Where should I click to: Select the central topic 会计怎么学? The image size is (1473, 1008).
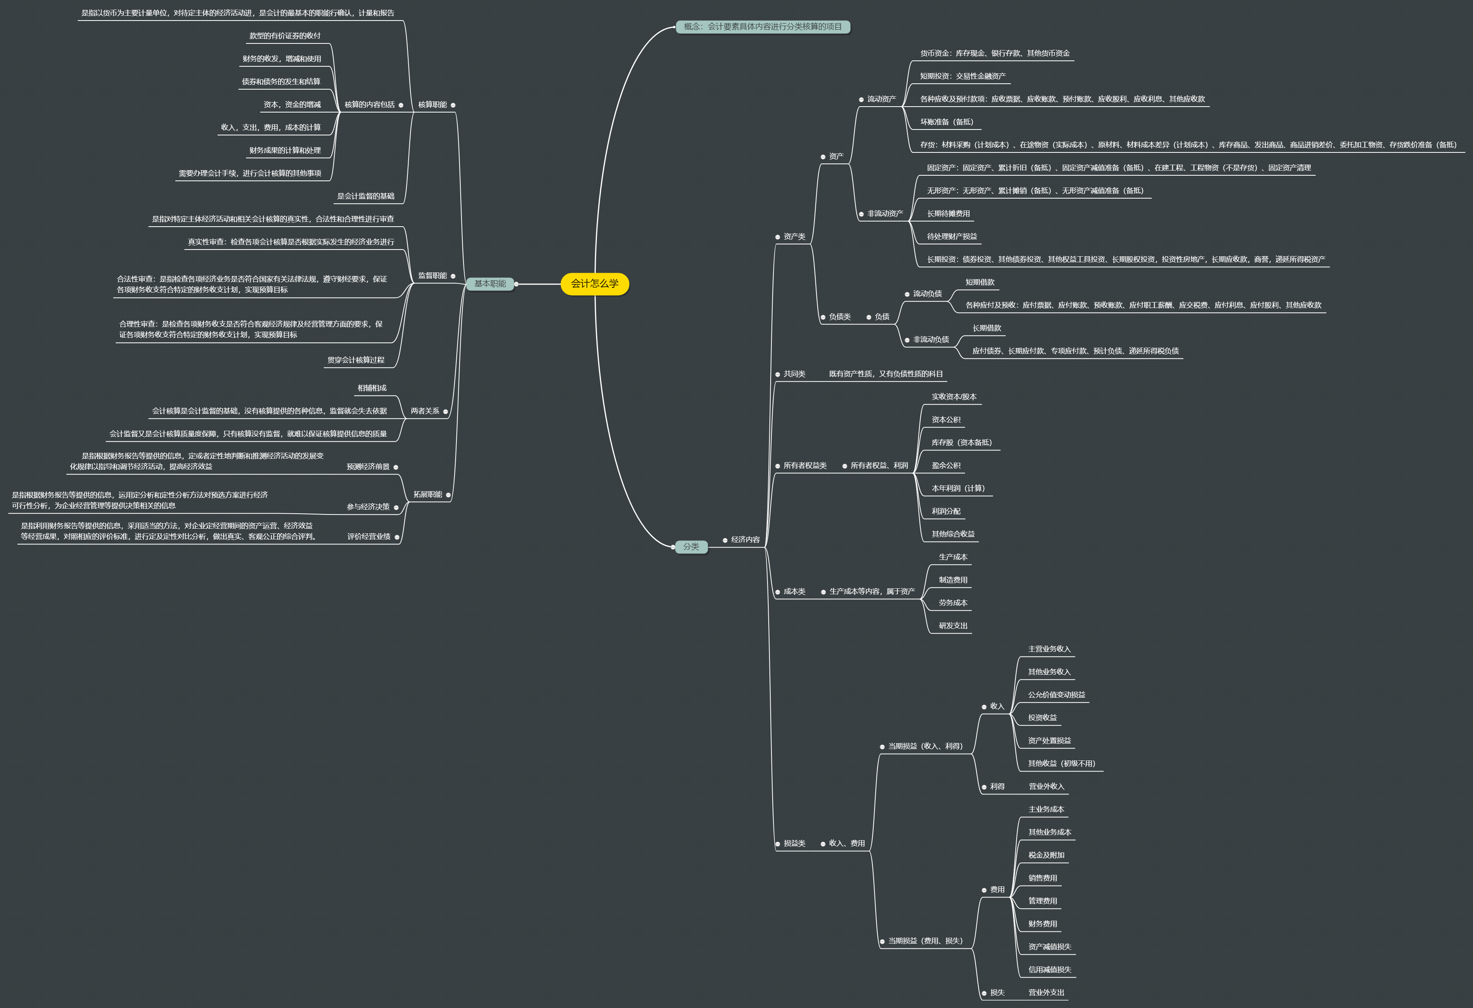pos(595,284)
